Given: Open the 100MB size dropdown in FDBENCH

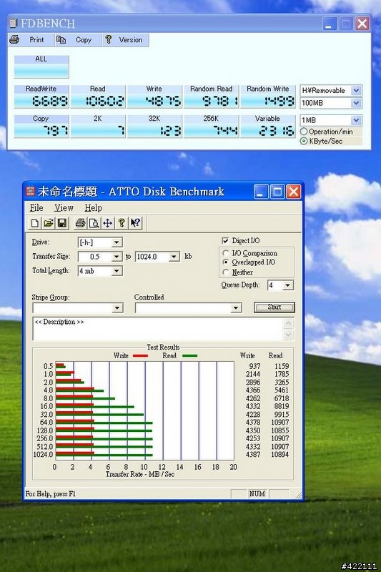Looking at the screenshot, I should click(356, 103).
